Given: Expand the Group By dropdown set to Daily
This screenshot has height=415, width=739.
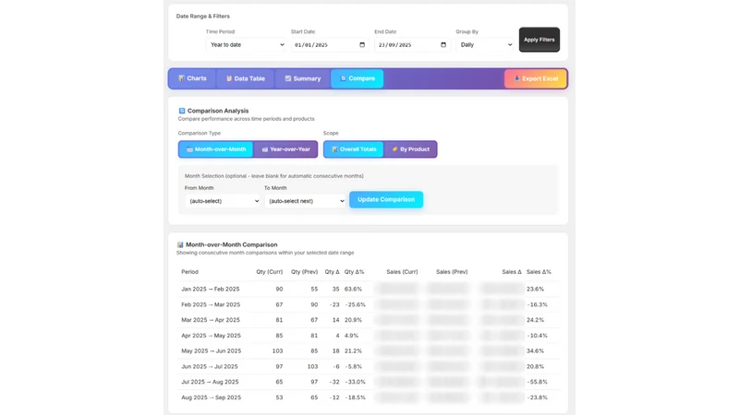Looking at the screenshot, I should pos(485,44).
